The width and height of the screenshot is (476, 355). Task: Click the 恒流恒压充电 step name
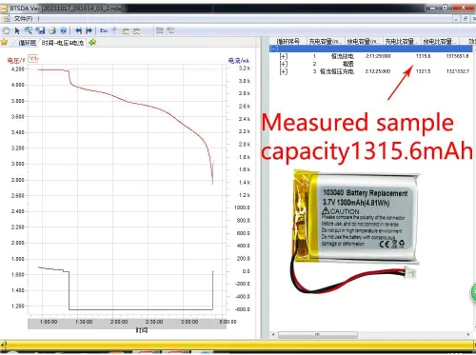337,71
